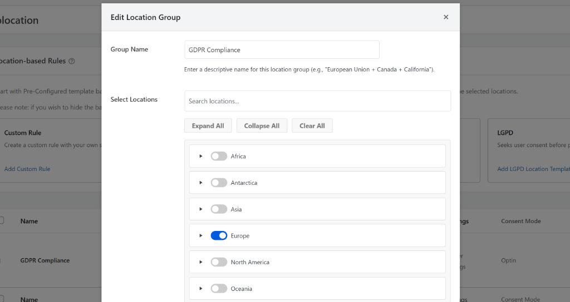Enable the Africa toggle
The height and width of the screenshot is (302, 570).
219,157
